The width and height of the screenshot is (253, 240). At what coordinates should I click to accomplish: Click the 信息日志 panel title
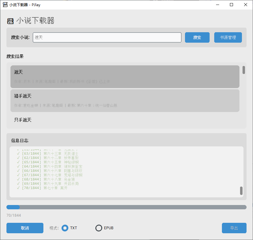point(20,141)
